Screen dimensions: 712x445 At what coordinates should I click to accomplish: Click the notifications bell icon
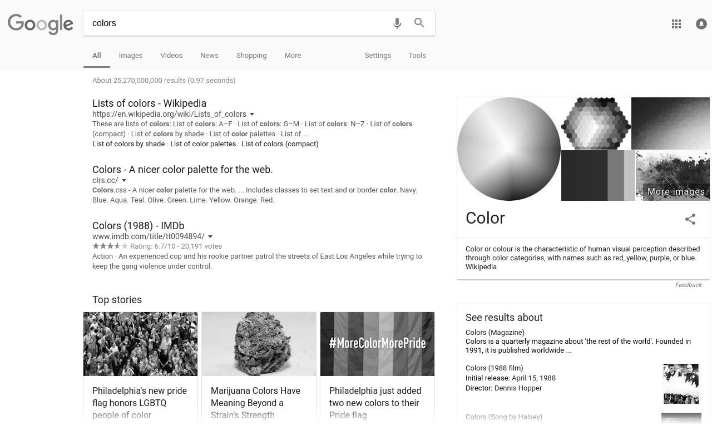point(701,24)
